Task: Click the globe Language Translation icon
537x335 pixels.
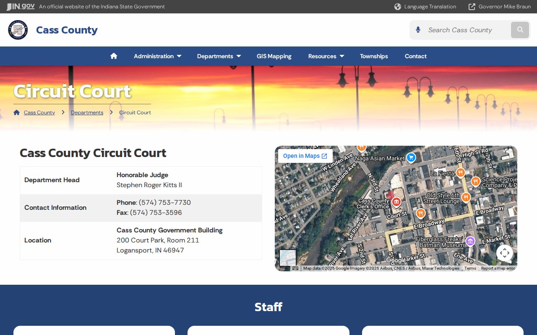Action: [x=398, y=7]
